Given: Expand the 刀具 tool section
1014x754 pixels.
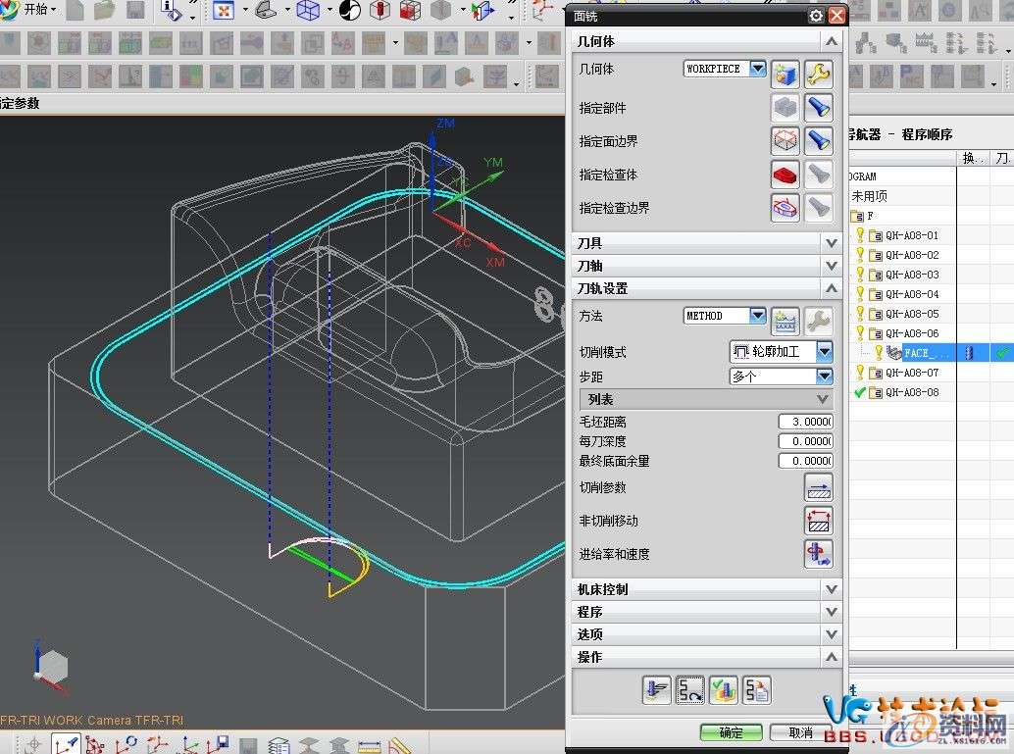Looking at the screenshot, I should (832, 242).
